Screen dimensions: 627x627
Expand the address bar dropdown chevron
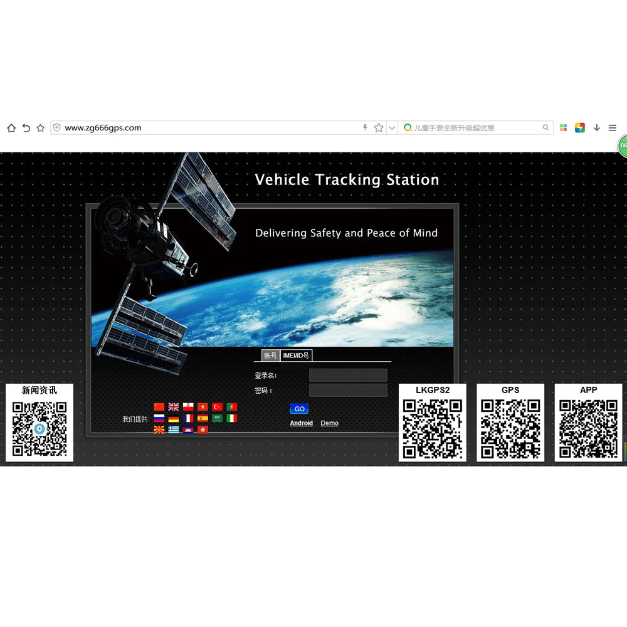[x=392, y=128]
